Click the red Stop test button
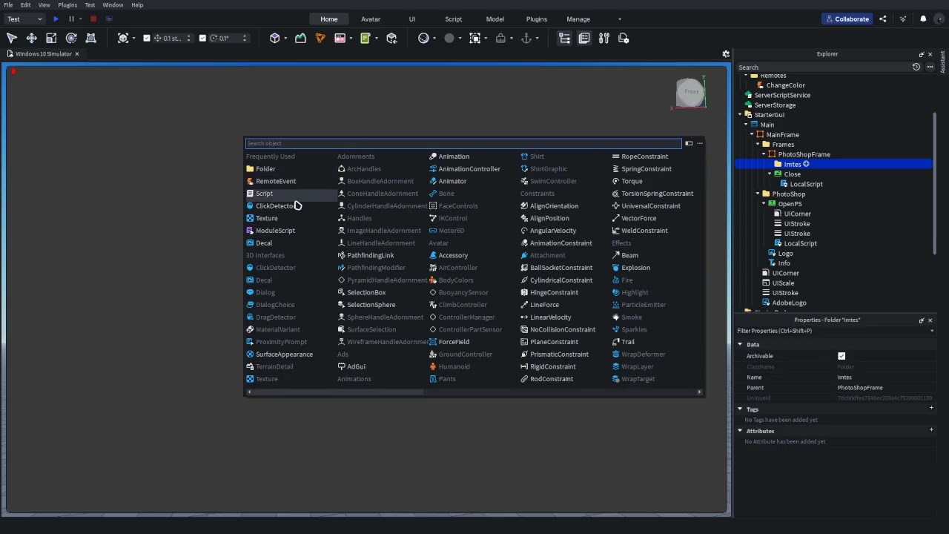The width and height of the screenshot is (949, 534). click(93, 19)
